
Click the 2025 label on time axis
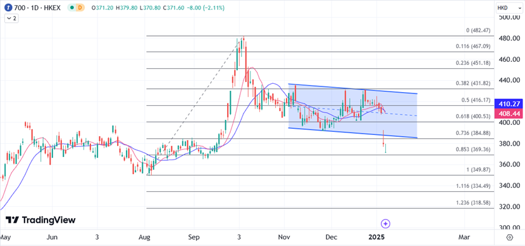coord(376,237)
